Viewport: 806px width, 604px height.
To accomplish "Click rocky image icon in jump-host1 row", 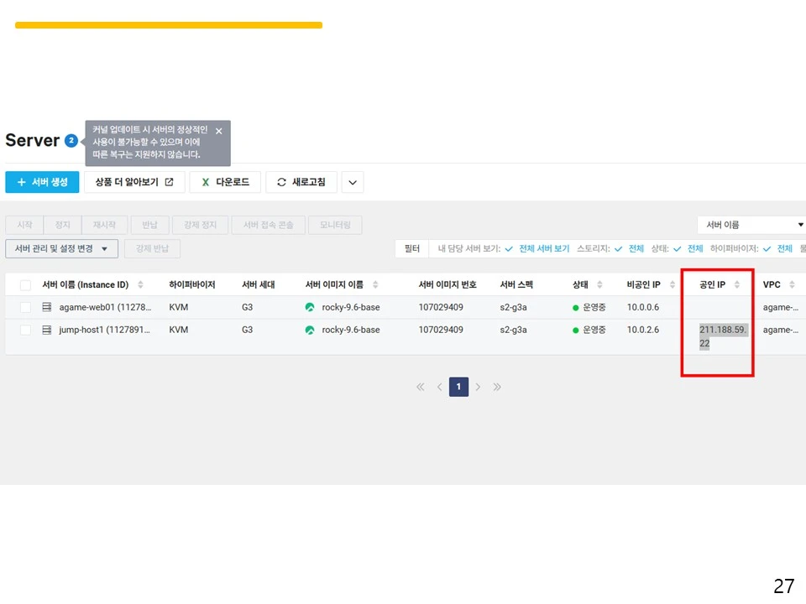I will tap(310, 330).
